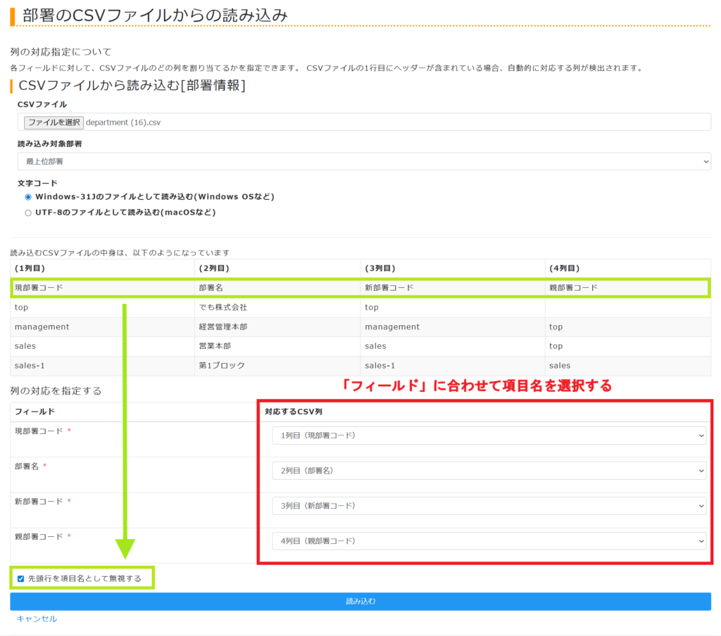Click the 営業本部 cell in preview table
The image size is (721, 636).
tap(215, 346)
